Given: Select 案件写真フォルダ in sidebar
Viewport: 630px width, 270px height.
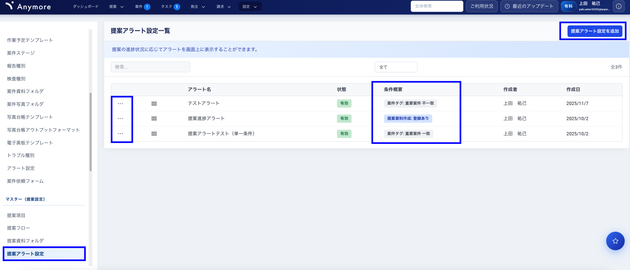Looking at the screenshot, I should point(25,104).
